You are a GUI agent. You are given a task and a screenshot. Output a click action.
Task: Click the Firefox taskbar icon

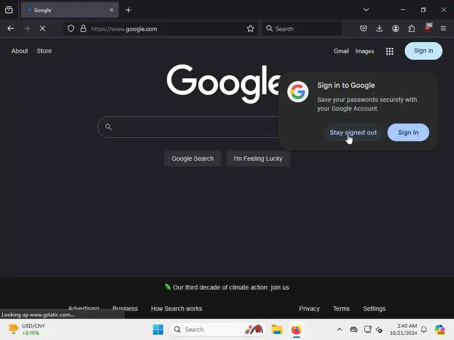coord(296,329)
